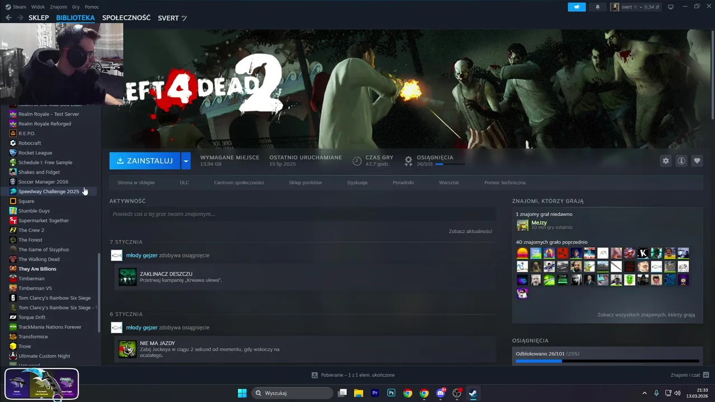Open Pomoc techniczna link
This screenshot has width=715, height=402.
pyautogui.click(x=505, y=183)
